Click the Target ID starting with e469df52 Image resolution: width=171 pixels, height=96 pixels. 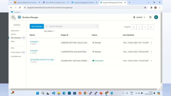(x=75, y=43)
